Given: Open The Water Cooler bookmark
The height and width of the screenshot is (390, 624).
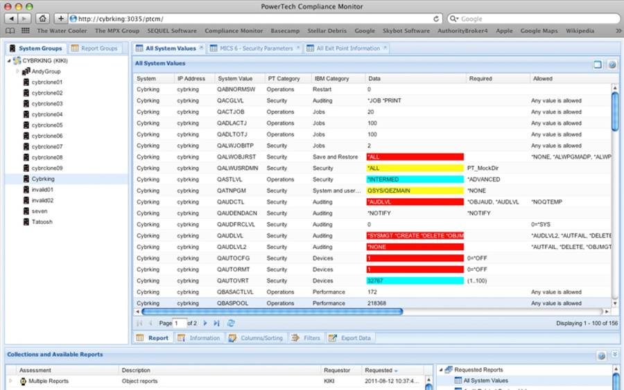Looking at the screenshot, I should [x=62, y=30].
